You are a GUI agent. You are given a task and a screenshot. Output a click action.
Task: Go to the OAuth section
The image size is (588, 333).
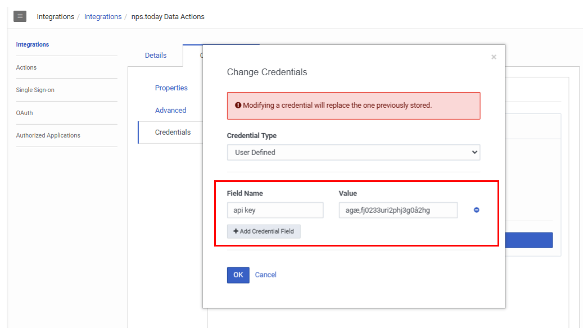point(24,113)
